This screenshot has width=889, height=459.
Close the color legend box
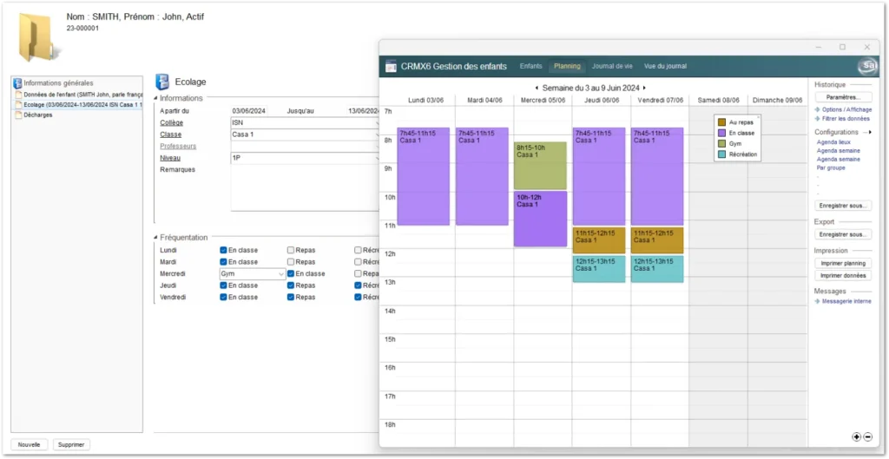click(x=758, y=117)
